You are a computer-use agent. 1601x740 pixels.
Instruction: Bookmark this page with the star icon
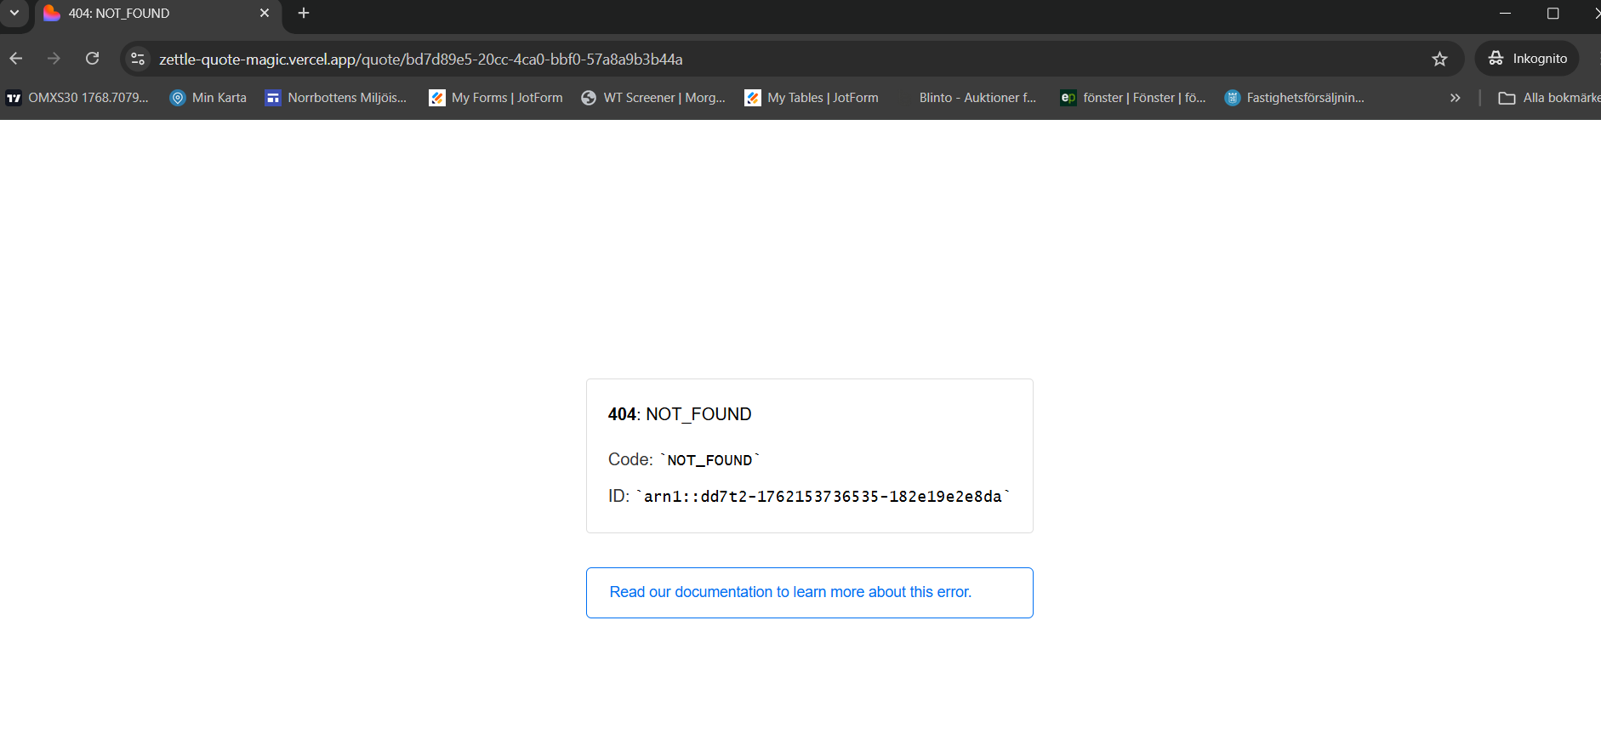tap(1439, 59)
